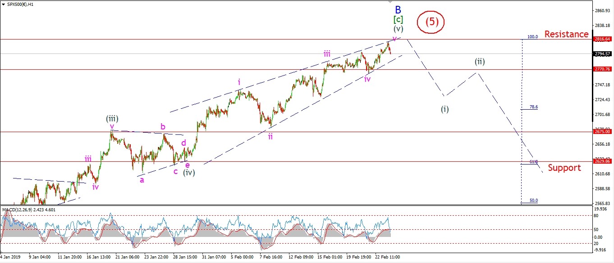This screenshot has width=614, height=263.
Task: Select the 2816.64 resistance price tag
Action: pos(602,39)
